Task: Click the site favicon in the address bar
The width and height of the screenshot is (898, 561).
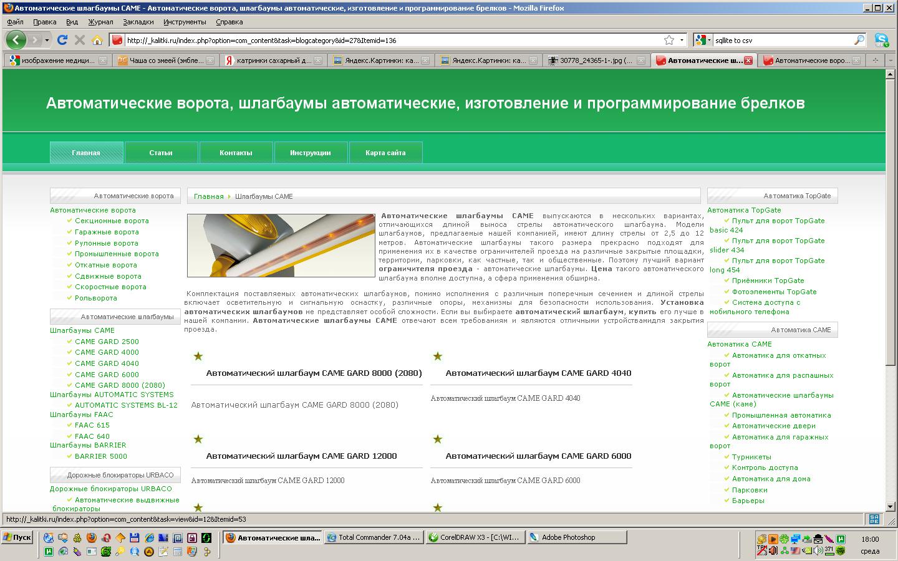Action: (x=117, y=40)
